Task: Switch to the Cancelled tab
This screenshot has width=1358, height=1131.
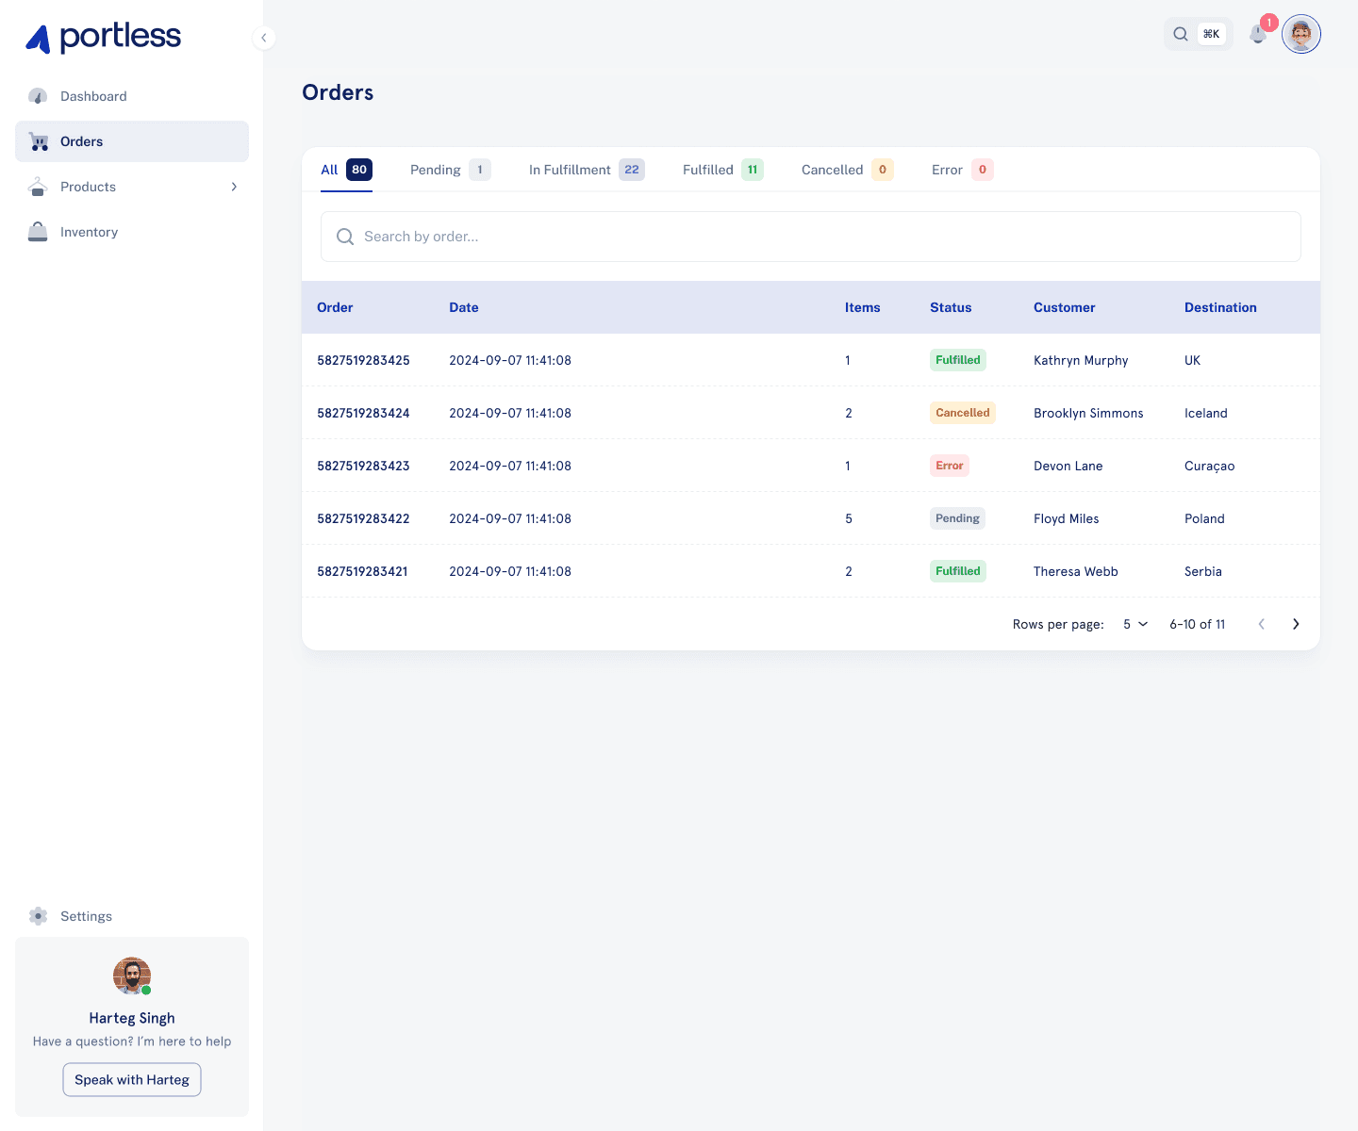Action: click(847, 170)
